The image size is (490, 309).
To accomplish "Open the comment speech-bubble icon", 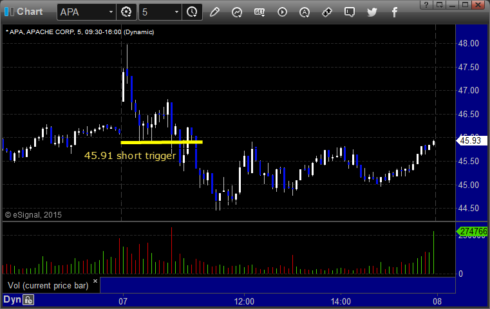I will [350, 12].
